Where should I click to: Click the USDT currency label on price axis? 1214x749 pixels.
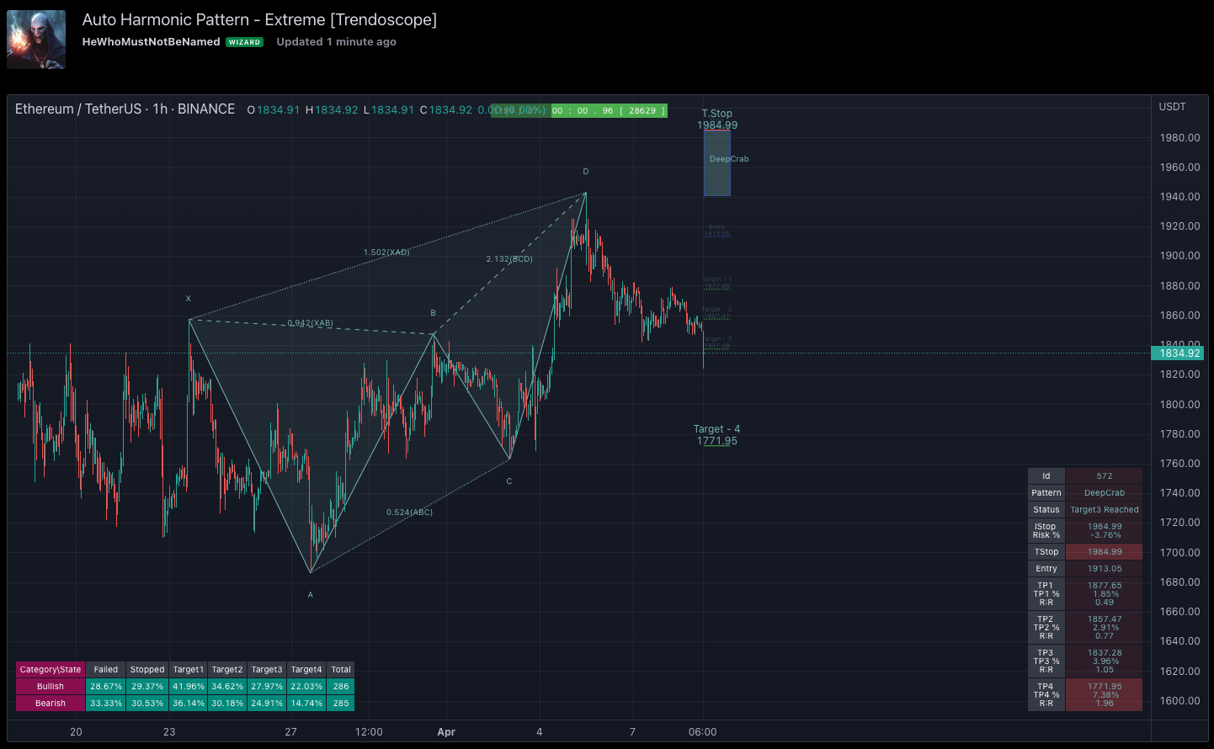pos(1173,107)
